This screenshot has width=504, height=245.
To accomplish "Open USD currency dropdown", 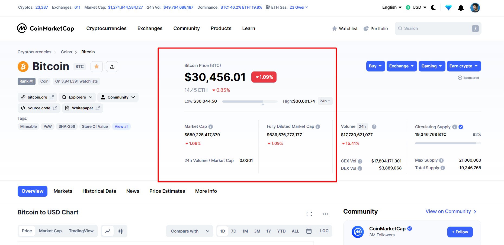I will click(416, 7).
